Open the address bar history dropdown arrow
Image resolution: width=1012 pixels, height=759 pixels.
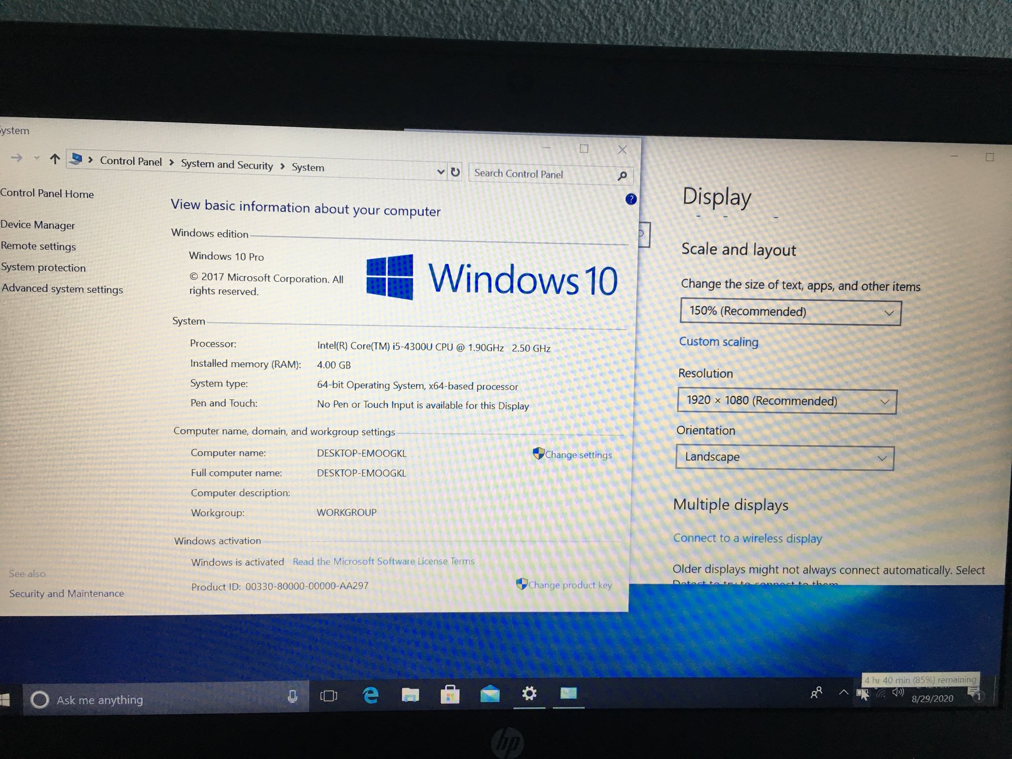pos(441,171)
